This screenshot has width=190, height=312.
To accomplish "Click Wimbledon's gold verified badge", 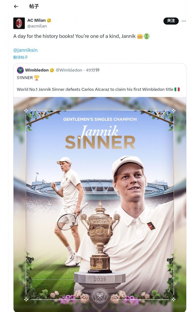I will [52, 70].
